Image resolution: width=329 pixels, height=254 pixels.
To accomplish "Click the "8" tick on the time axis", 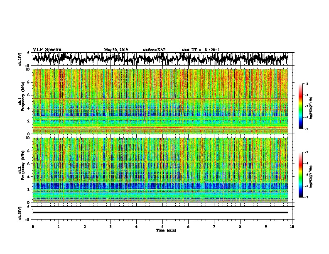I will [240, 227].
